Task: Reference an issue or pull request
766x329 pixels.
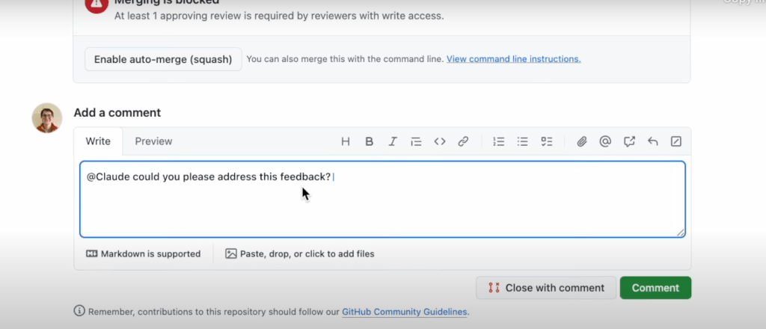Action: click(629, 141)
